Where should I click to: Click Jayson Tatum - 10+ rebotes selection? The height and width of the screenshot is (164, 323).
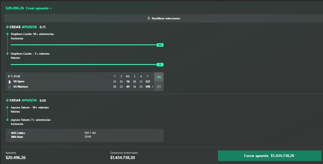pyautogui.click(x=30, y=107)
